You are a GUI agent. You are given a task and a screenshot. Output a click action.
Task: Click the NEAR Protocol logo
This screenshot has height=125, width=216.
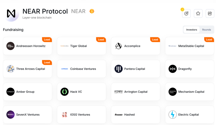11,14
